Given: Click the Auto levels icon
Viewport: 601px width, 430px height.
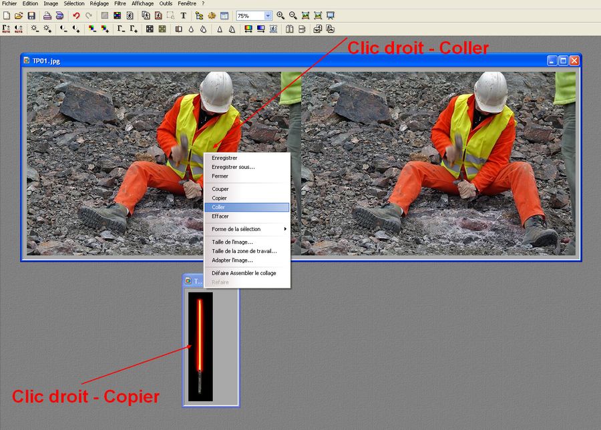Looking at the screenshot, I should coord(7,29).
